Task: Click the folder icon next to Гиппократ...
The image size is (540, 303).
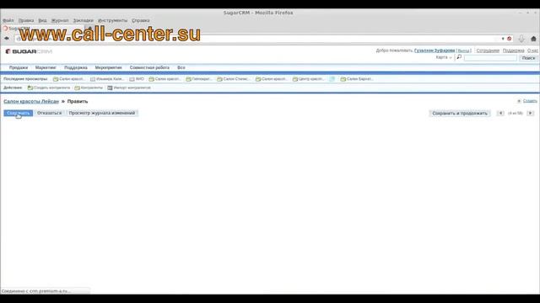Action: pyautogui.click(x=188, y=79)
